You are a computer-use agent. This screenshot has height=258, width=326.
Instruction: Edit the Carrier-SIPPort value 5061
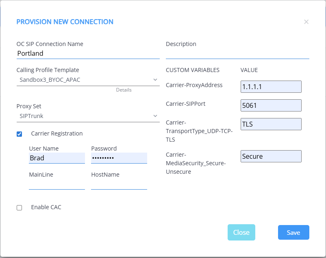click(271, 105)
